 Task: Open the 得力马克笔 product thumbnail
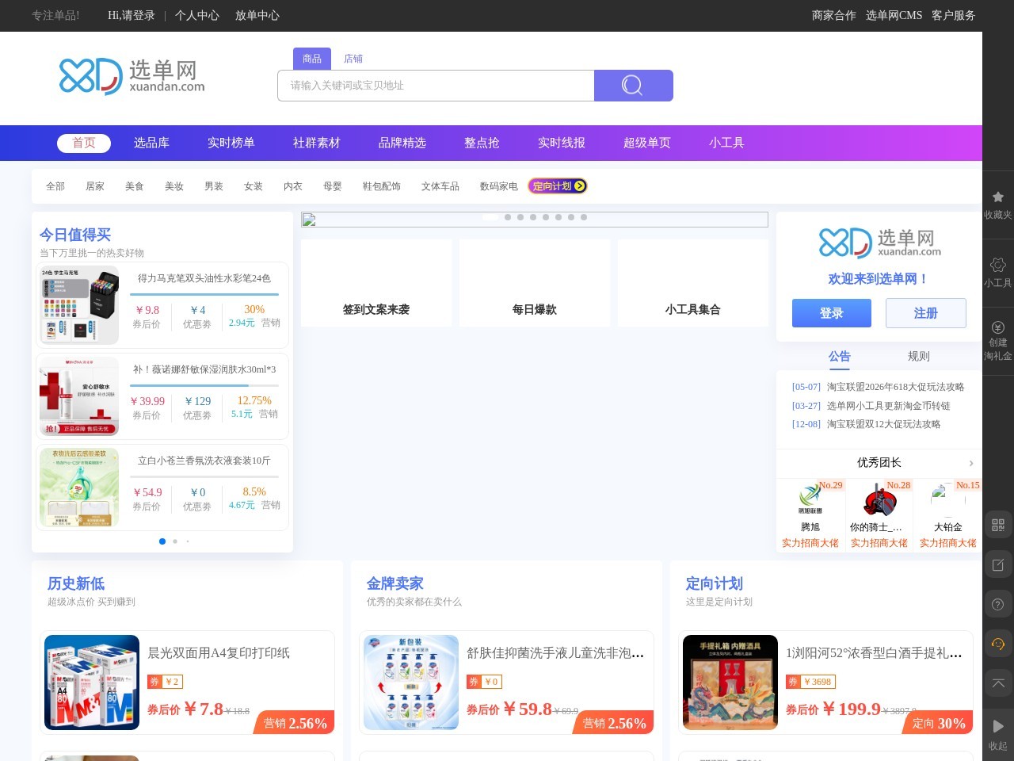(79, 305)
